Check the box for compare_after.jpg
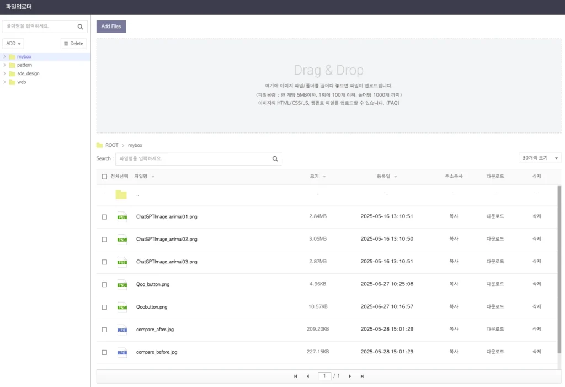Image resolution: width=565 pixels, height=387 pixels. [x=104, y=330]
